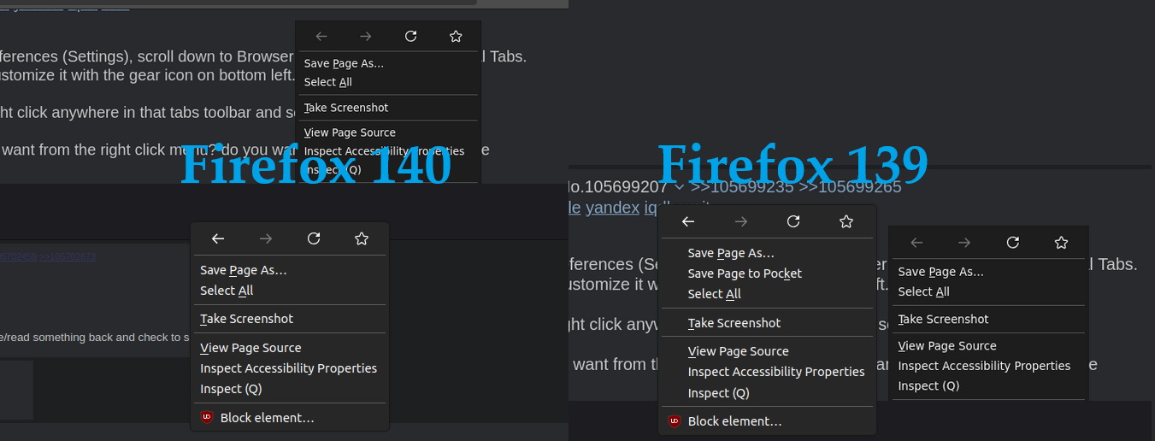1155x441 pixels.
Task: Follow the >>105699265 reply link
Action: click(x=850, y=186)
